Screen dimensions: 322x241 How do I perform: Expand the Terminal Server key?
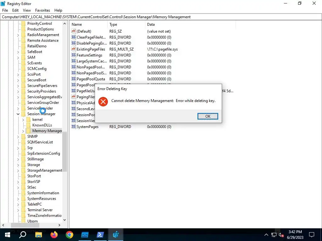click(x=18, y=210)
